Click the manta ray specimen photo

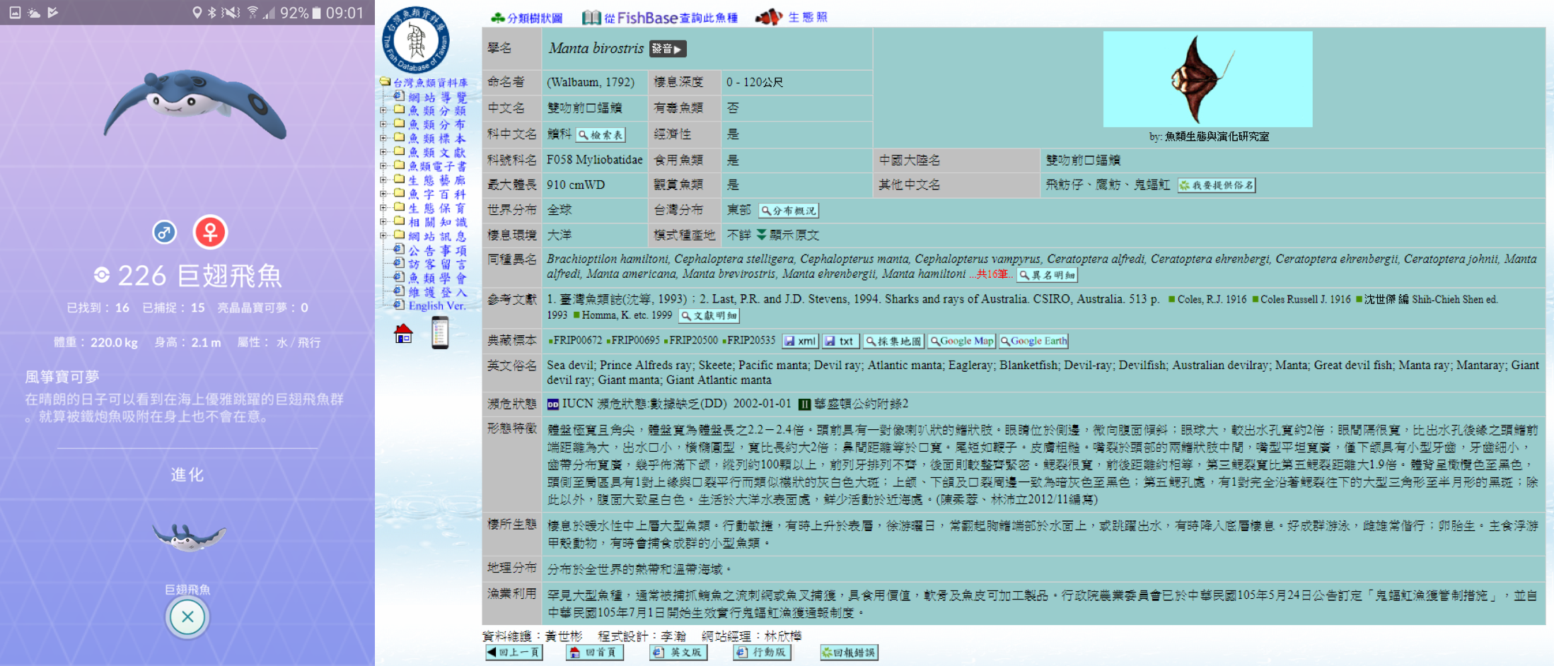point(1207,79)
